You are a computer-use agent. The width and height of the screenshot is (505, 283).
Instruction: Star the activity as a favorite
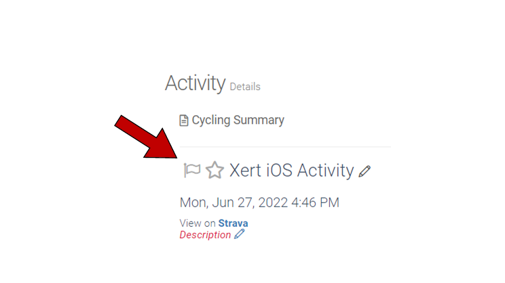click(x=214, y=170)
